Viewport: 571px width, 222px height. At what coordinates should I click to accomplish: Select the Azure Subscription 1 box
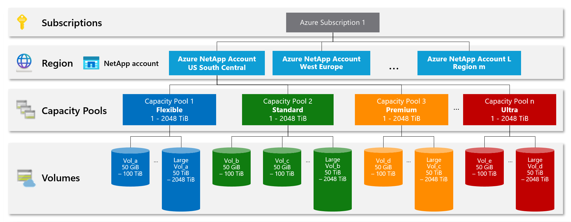click(333, 23)
